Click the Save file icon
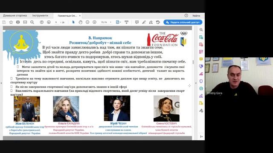 point(4,22)
